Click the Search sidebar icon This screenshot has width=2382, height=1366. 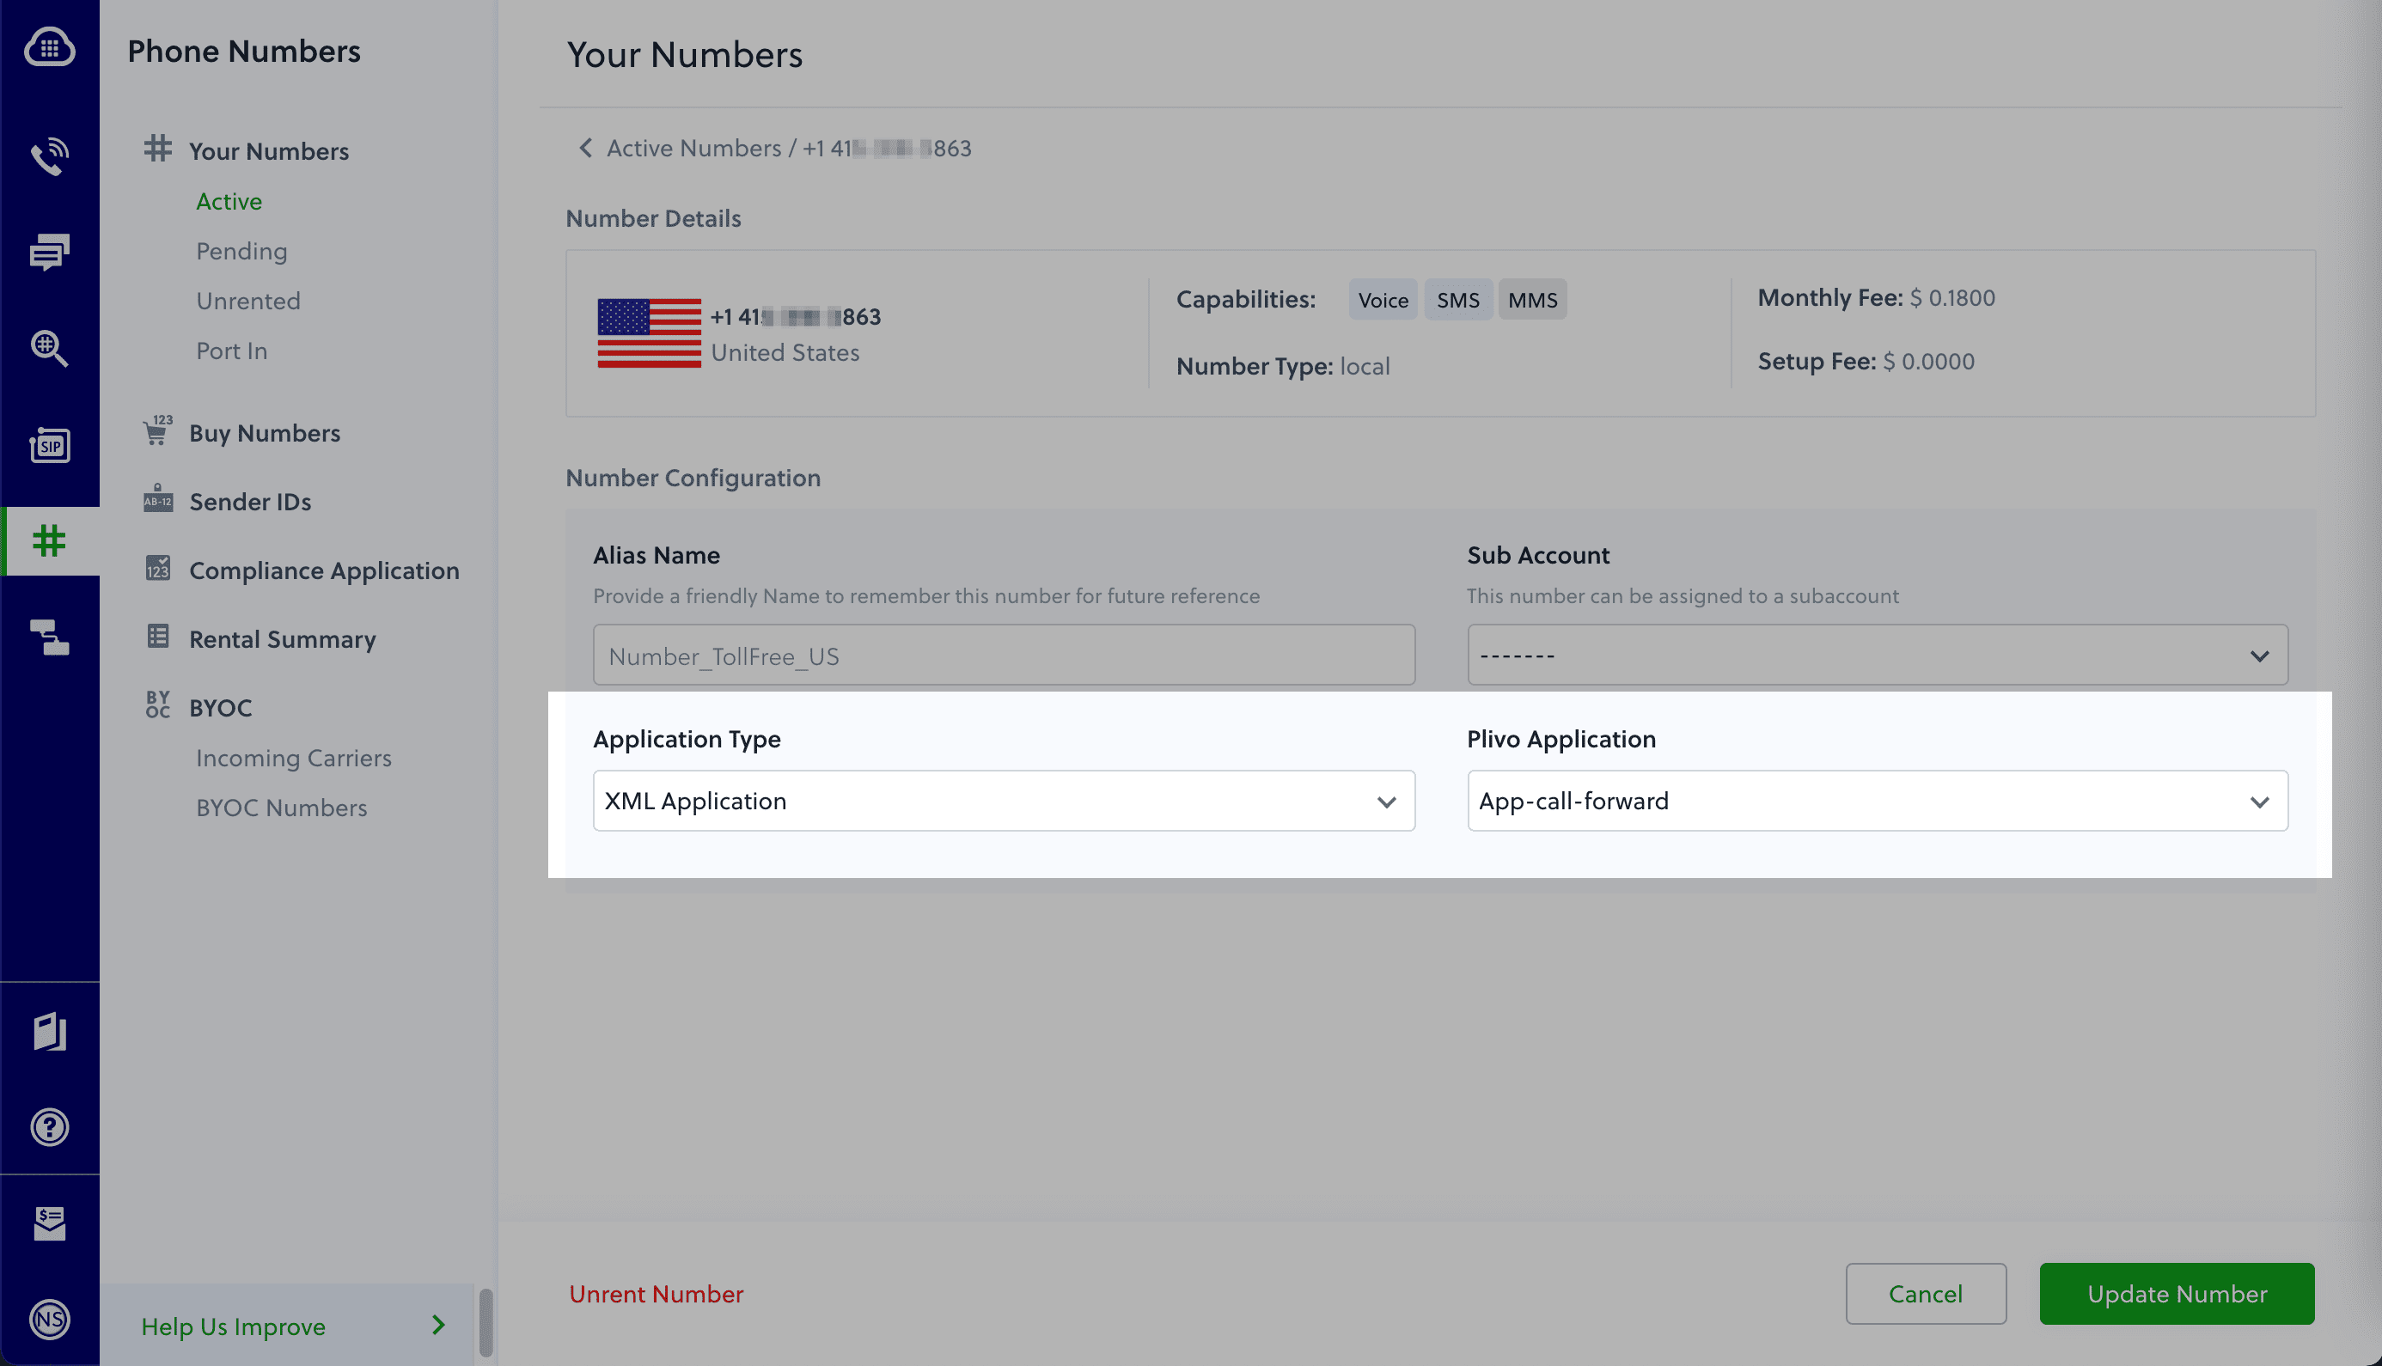pyautogui.click(x=47, y=347)
